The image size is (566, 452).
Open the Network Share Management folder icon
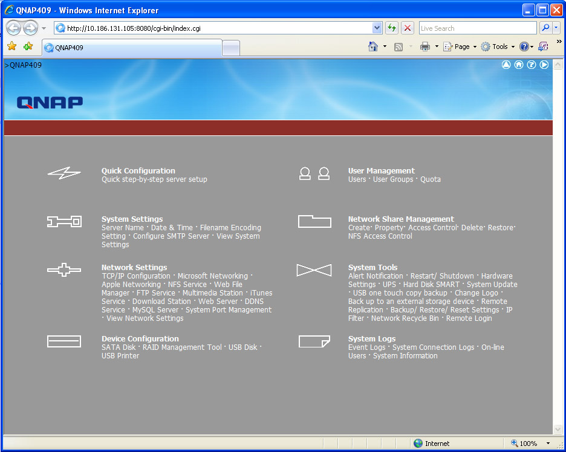(x=314, y=222)
